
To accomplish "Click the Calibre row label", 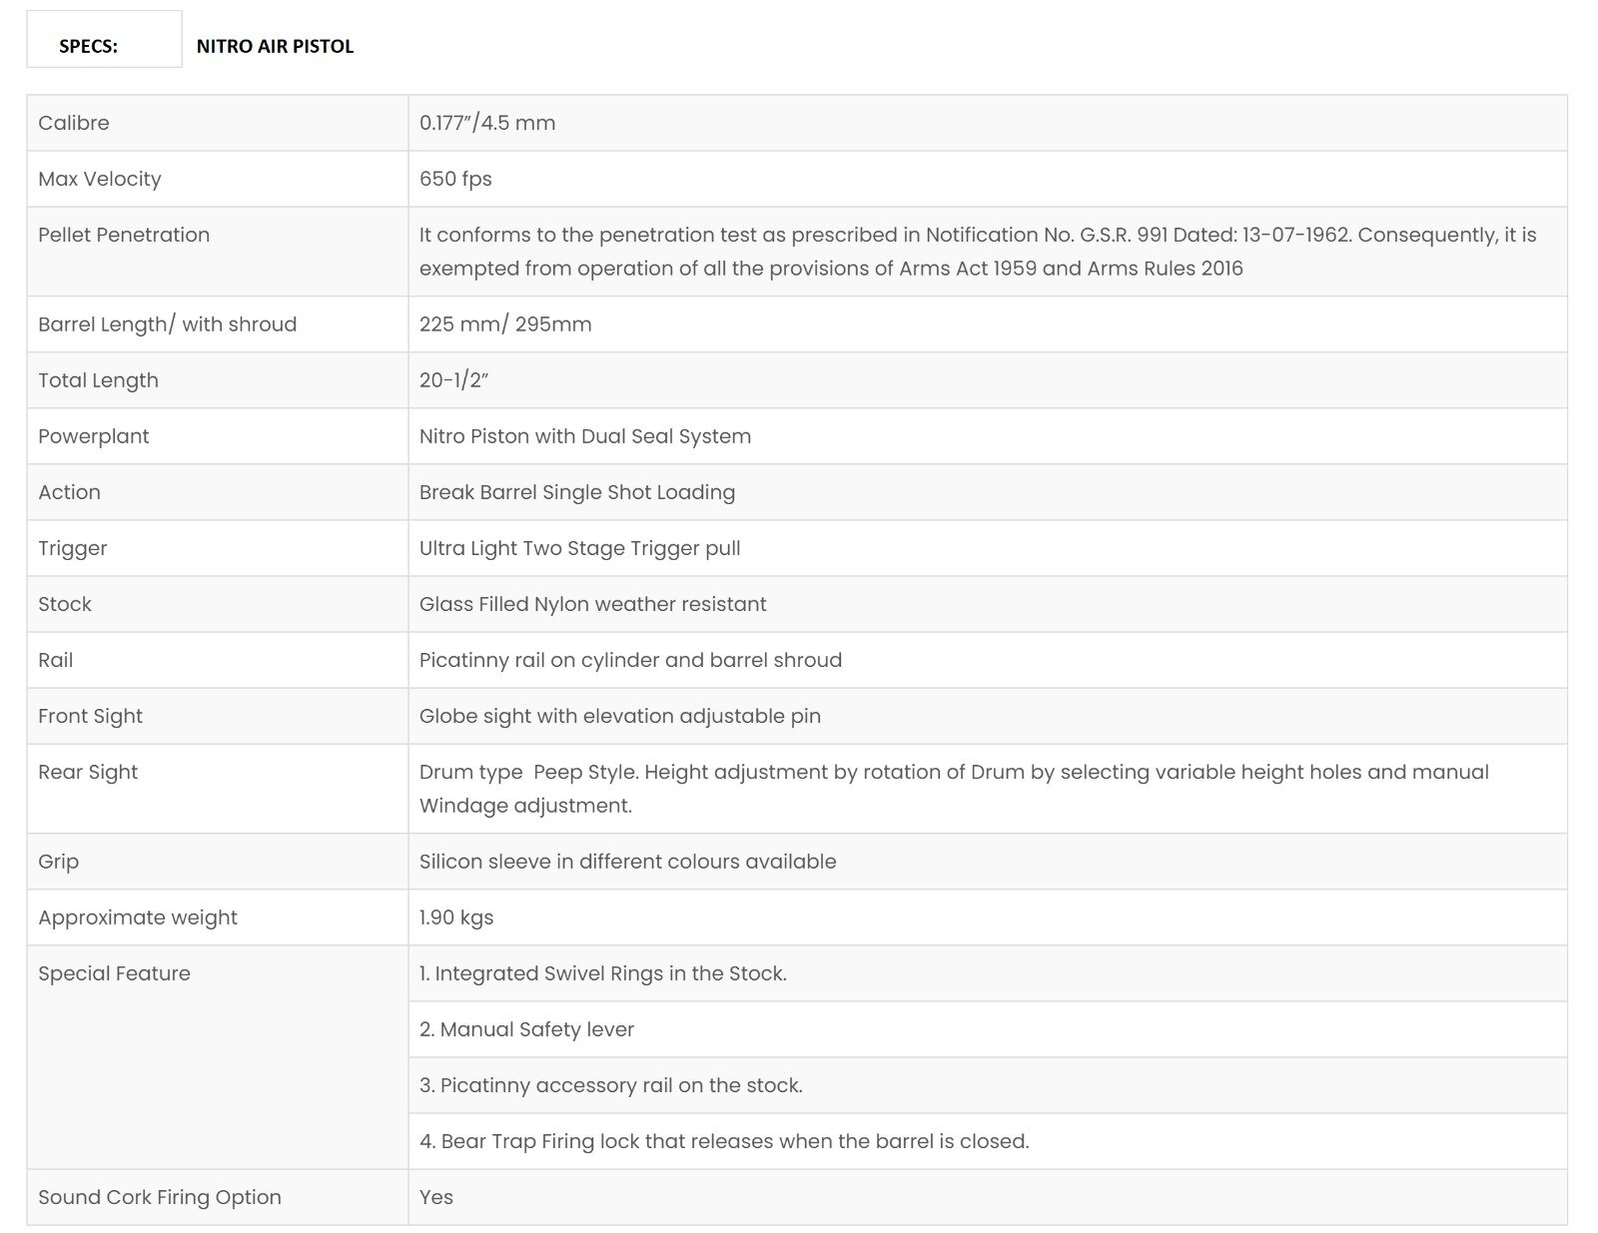I will [74, 123].
